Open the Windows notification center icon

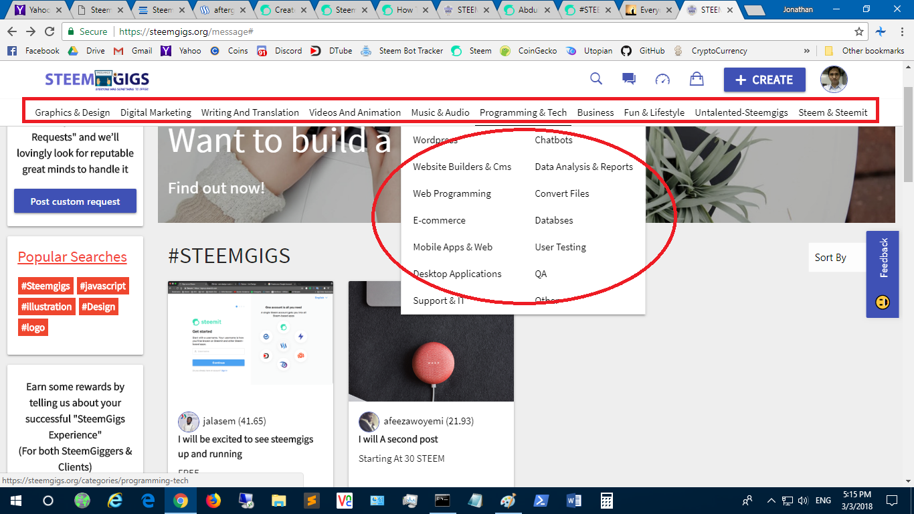pyautogui.click(x=891, y=501)
